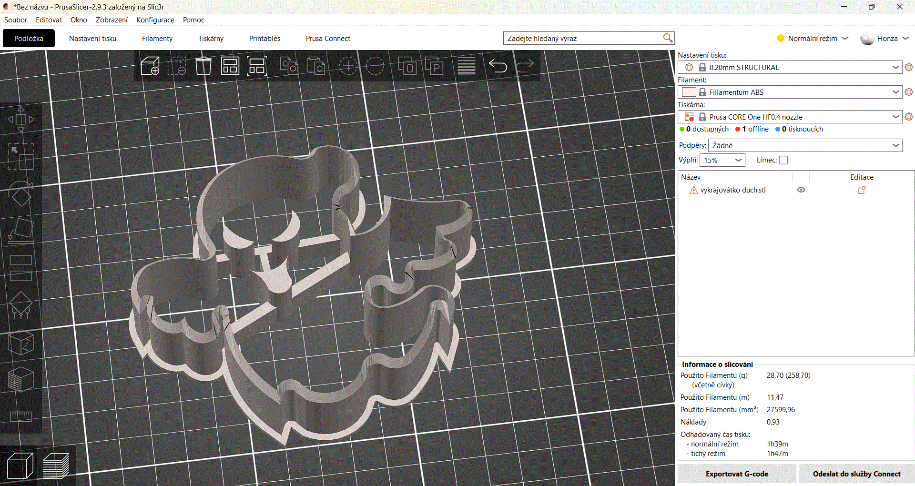Image resolution: width=915 pixels, height=486 pixels.
Task: Click the Delete trash can icon
Action: point(203,66)
